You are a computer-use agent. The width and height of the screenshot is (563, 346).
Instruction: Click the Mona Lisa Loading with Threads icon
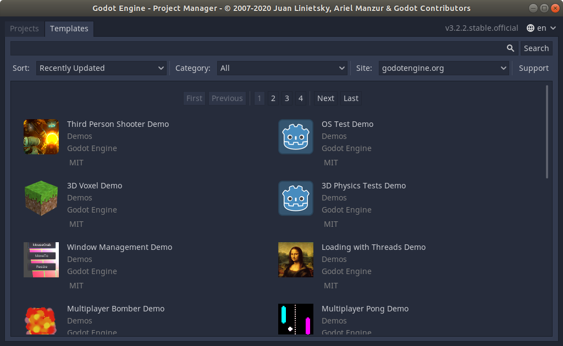[x=296, y=260]
